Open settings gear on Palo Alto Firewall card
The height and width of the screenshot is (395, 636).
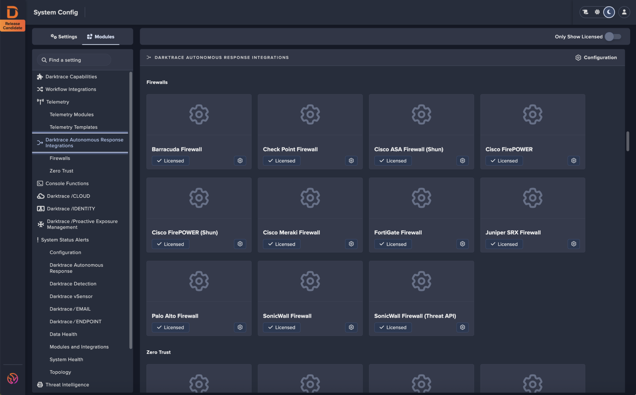(240, 327)
